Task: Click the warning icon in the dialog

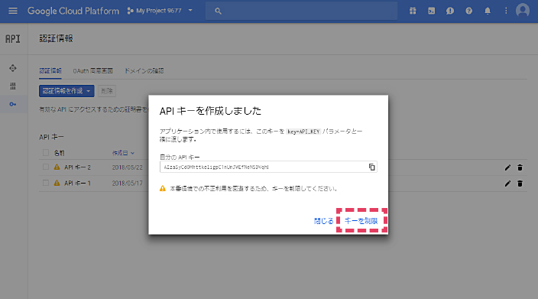Action: (163, 188)
